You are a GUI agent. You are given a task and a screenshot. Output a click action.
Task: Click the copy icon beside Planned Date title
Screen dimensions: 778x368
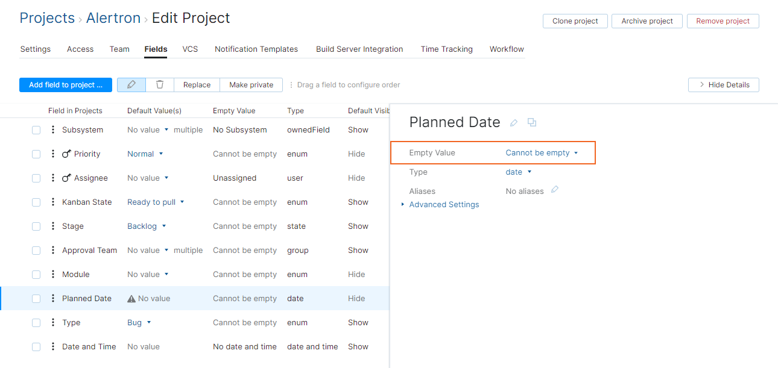[532, 123]
